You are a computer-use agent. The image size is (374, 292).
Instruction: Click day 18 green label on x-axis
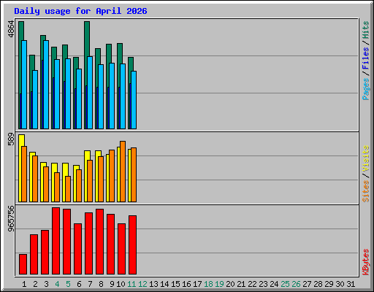pyautogui.click(x=208, y=284)
